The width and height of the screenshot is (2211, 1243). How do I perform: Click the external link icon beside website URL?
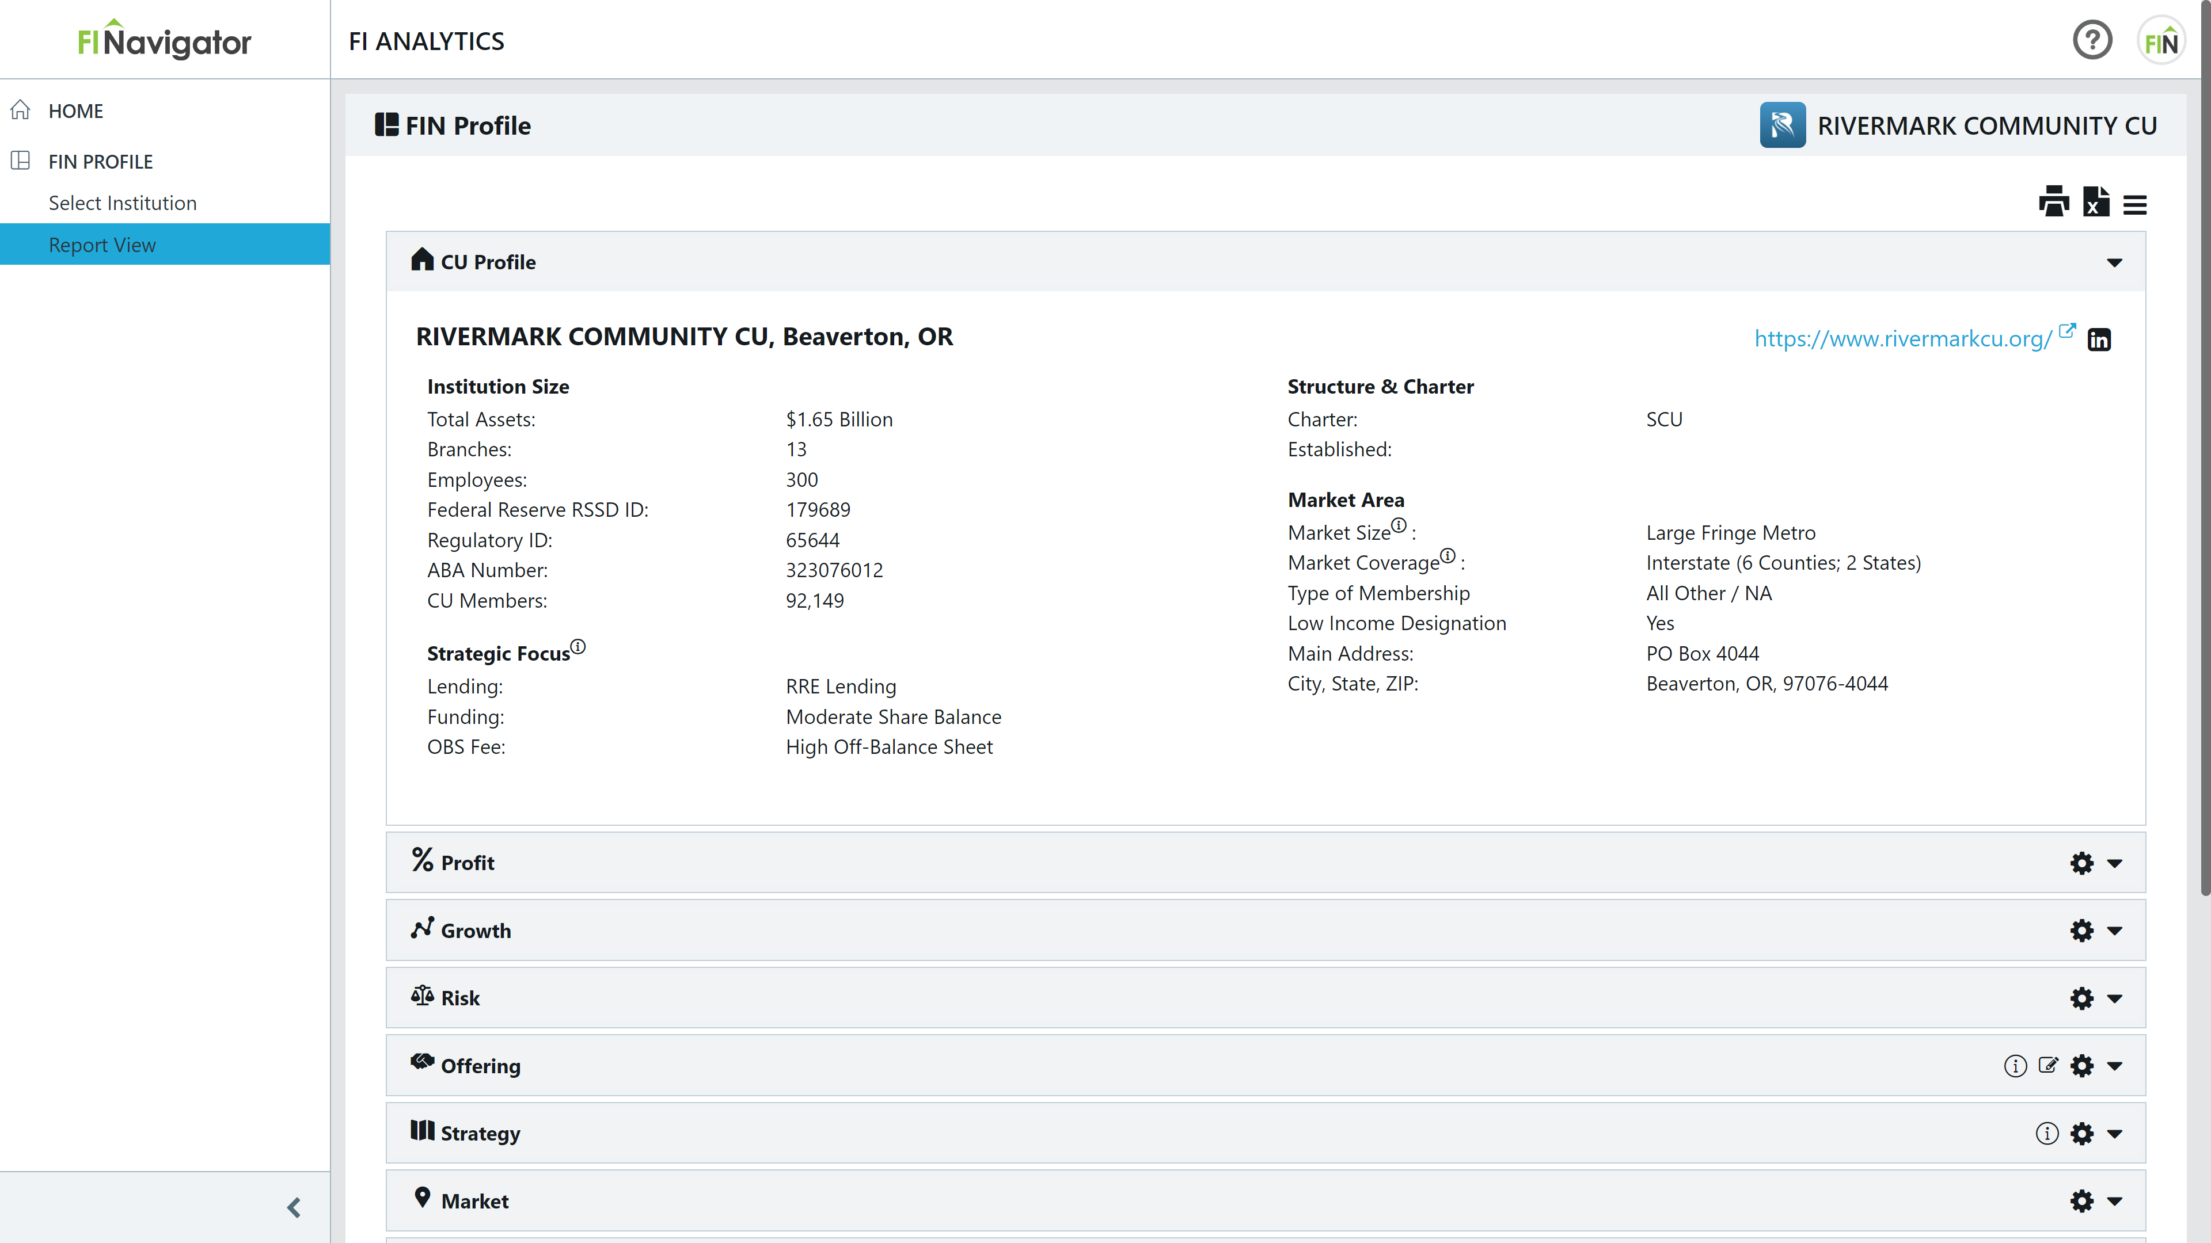point(2067,331)
